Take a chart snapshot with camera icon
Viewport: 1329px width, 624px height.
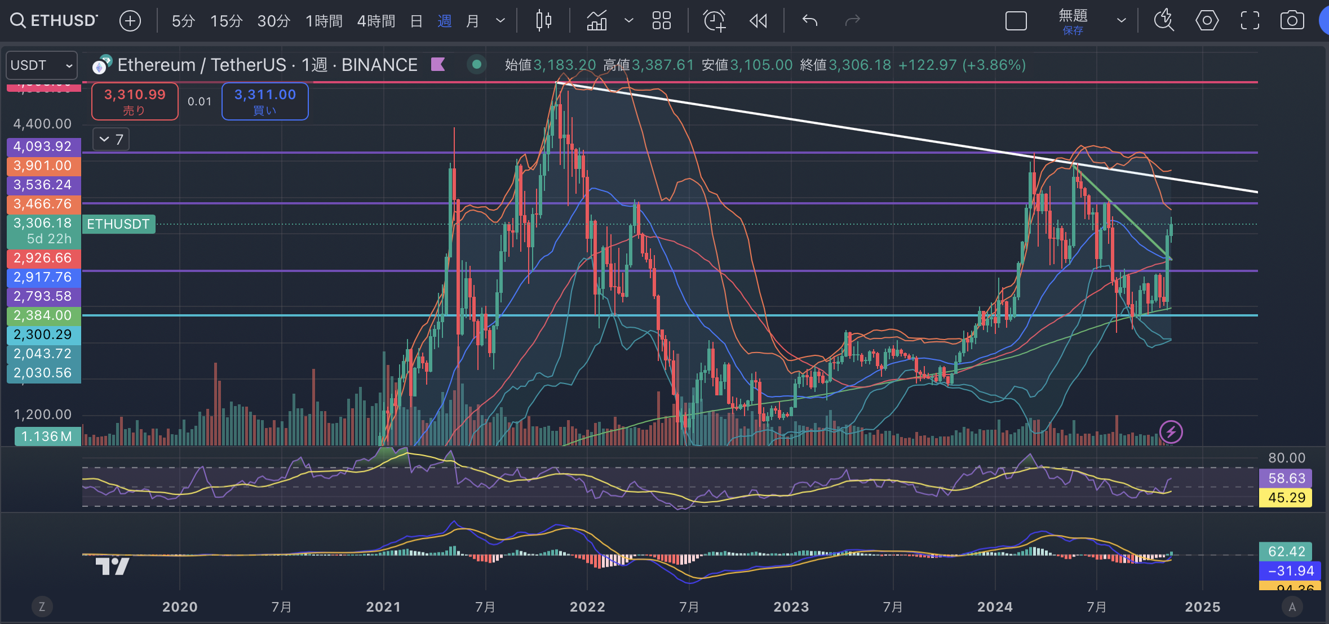(1292, 21)
